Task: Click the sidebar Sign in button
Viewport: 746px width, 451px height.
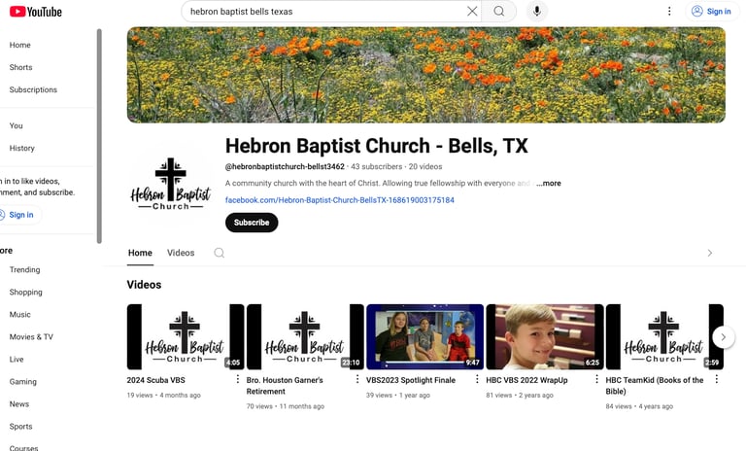Action: coord(19,215)
